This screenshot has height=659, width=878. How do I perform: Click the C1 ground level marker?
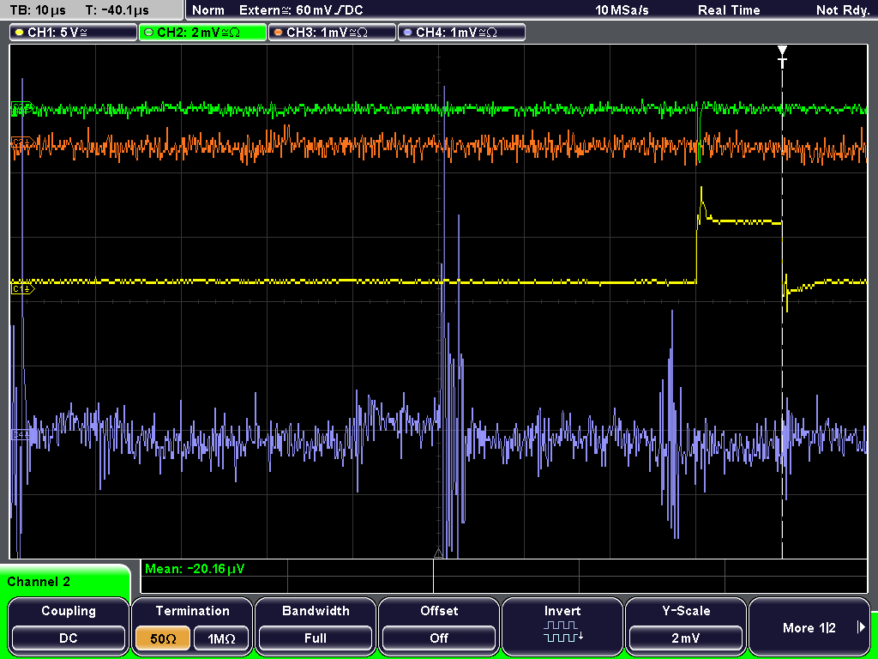pos(23,288)
